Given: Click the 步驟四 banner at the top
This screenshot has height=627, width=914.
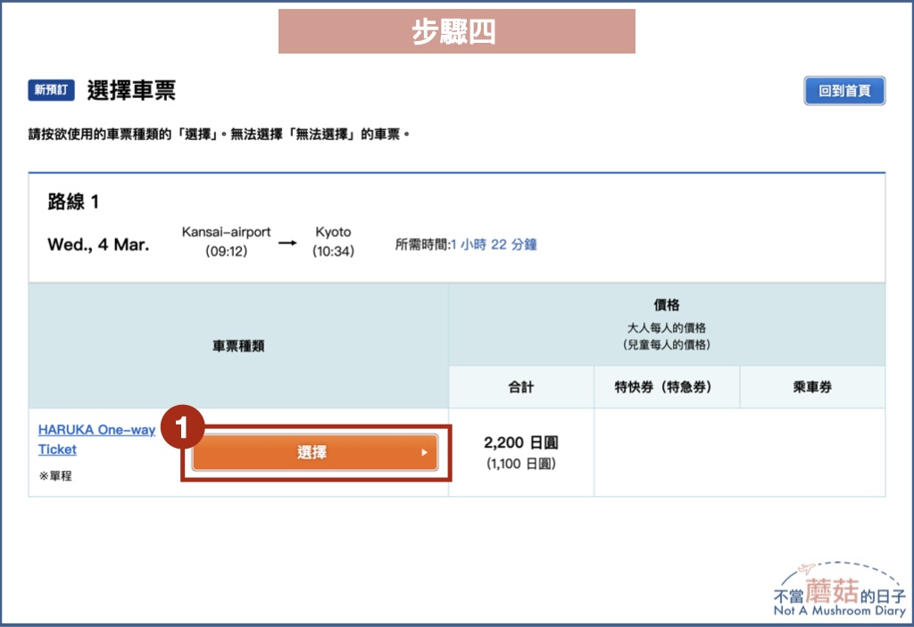Looking at the screenshot, I should coord(456,29).
